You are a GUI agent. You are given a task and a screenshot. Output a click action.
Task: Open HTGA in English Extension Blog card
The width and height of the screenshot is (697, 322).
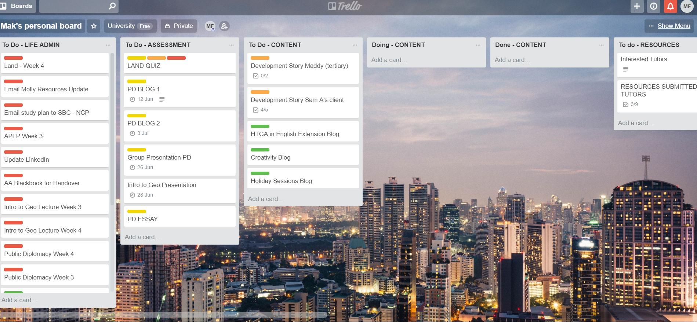pos(303,131)
